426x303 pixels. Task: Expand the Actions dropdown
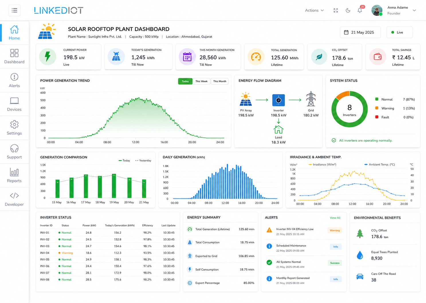[314, 10]
